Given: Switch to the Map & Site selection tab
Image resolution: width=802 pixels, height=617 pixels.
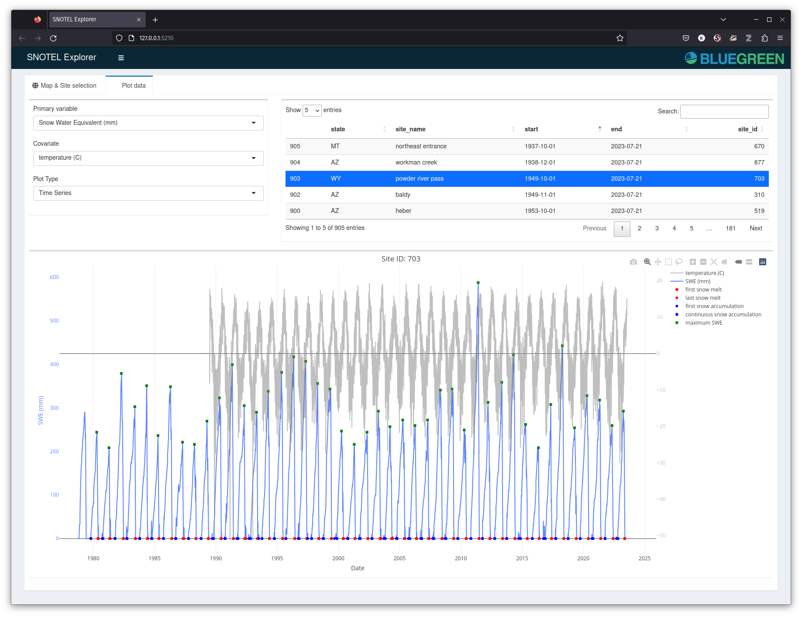Looking at the screenshot, I should click(65, 86).
